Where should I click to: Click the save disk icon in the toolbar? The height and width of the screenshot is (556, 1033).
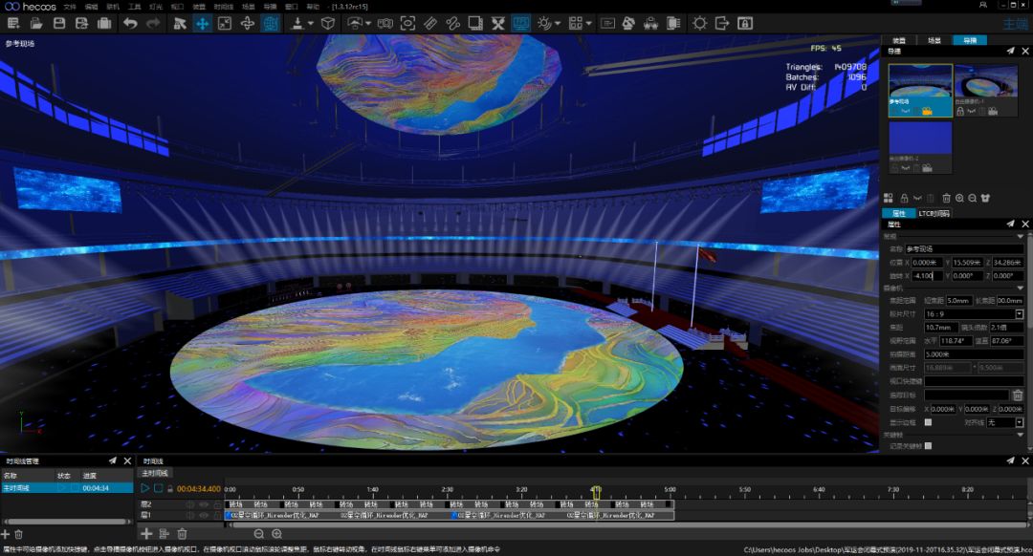click(x=59, y=24)
